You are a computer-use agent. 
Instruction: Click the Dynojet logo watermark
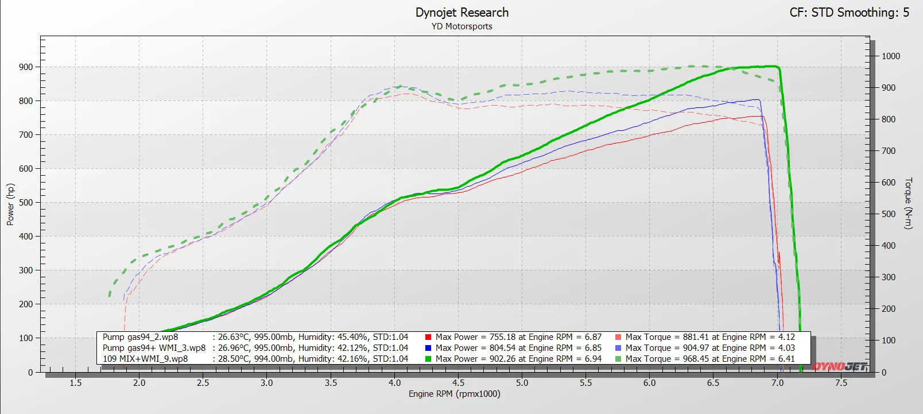coord(839,366)
